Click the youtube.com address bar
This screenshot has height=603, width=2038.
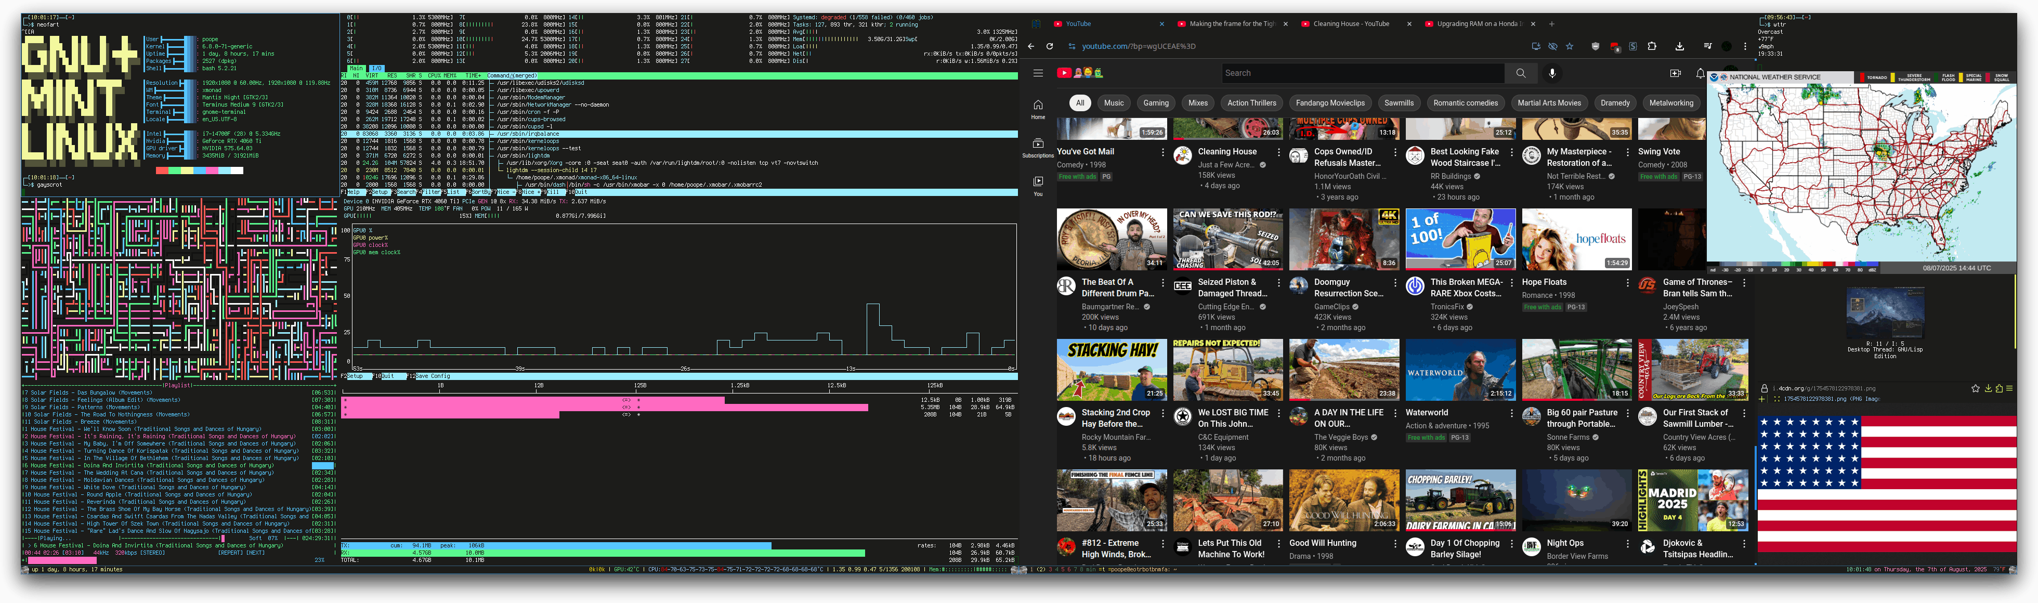coord(1298,47)
